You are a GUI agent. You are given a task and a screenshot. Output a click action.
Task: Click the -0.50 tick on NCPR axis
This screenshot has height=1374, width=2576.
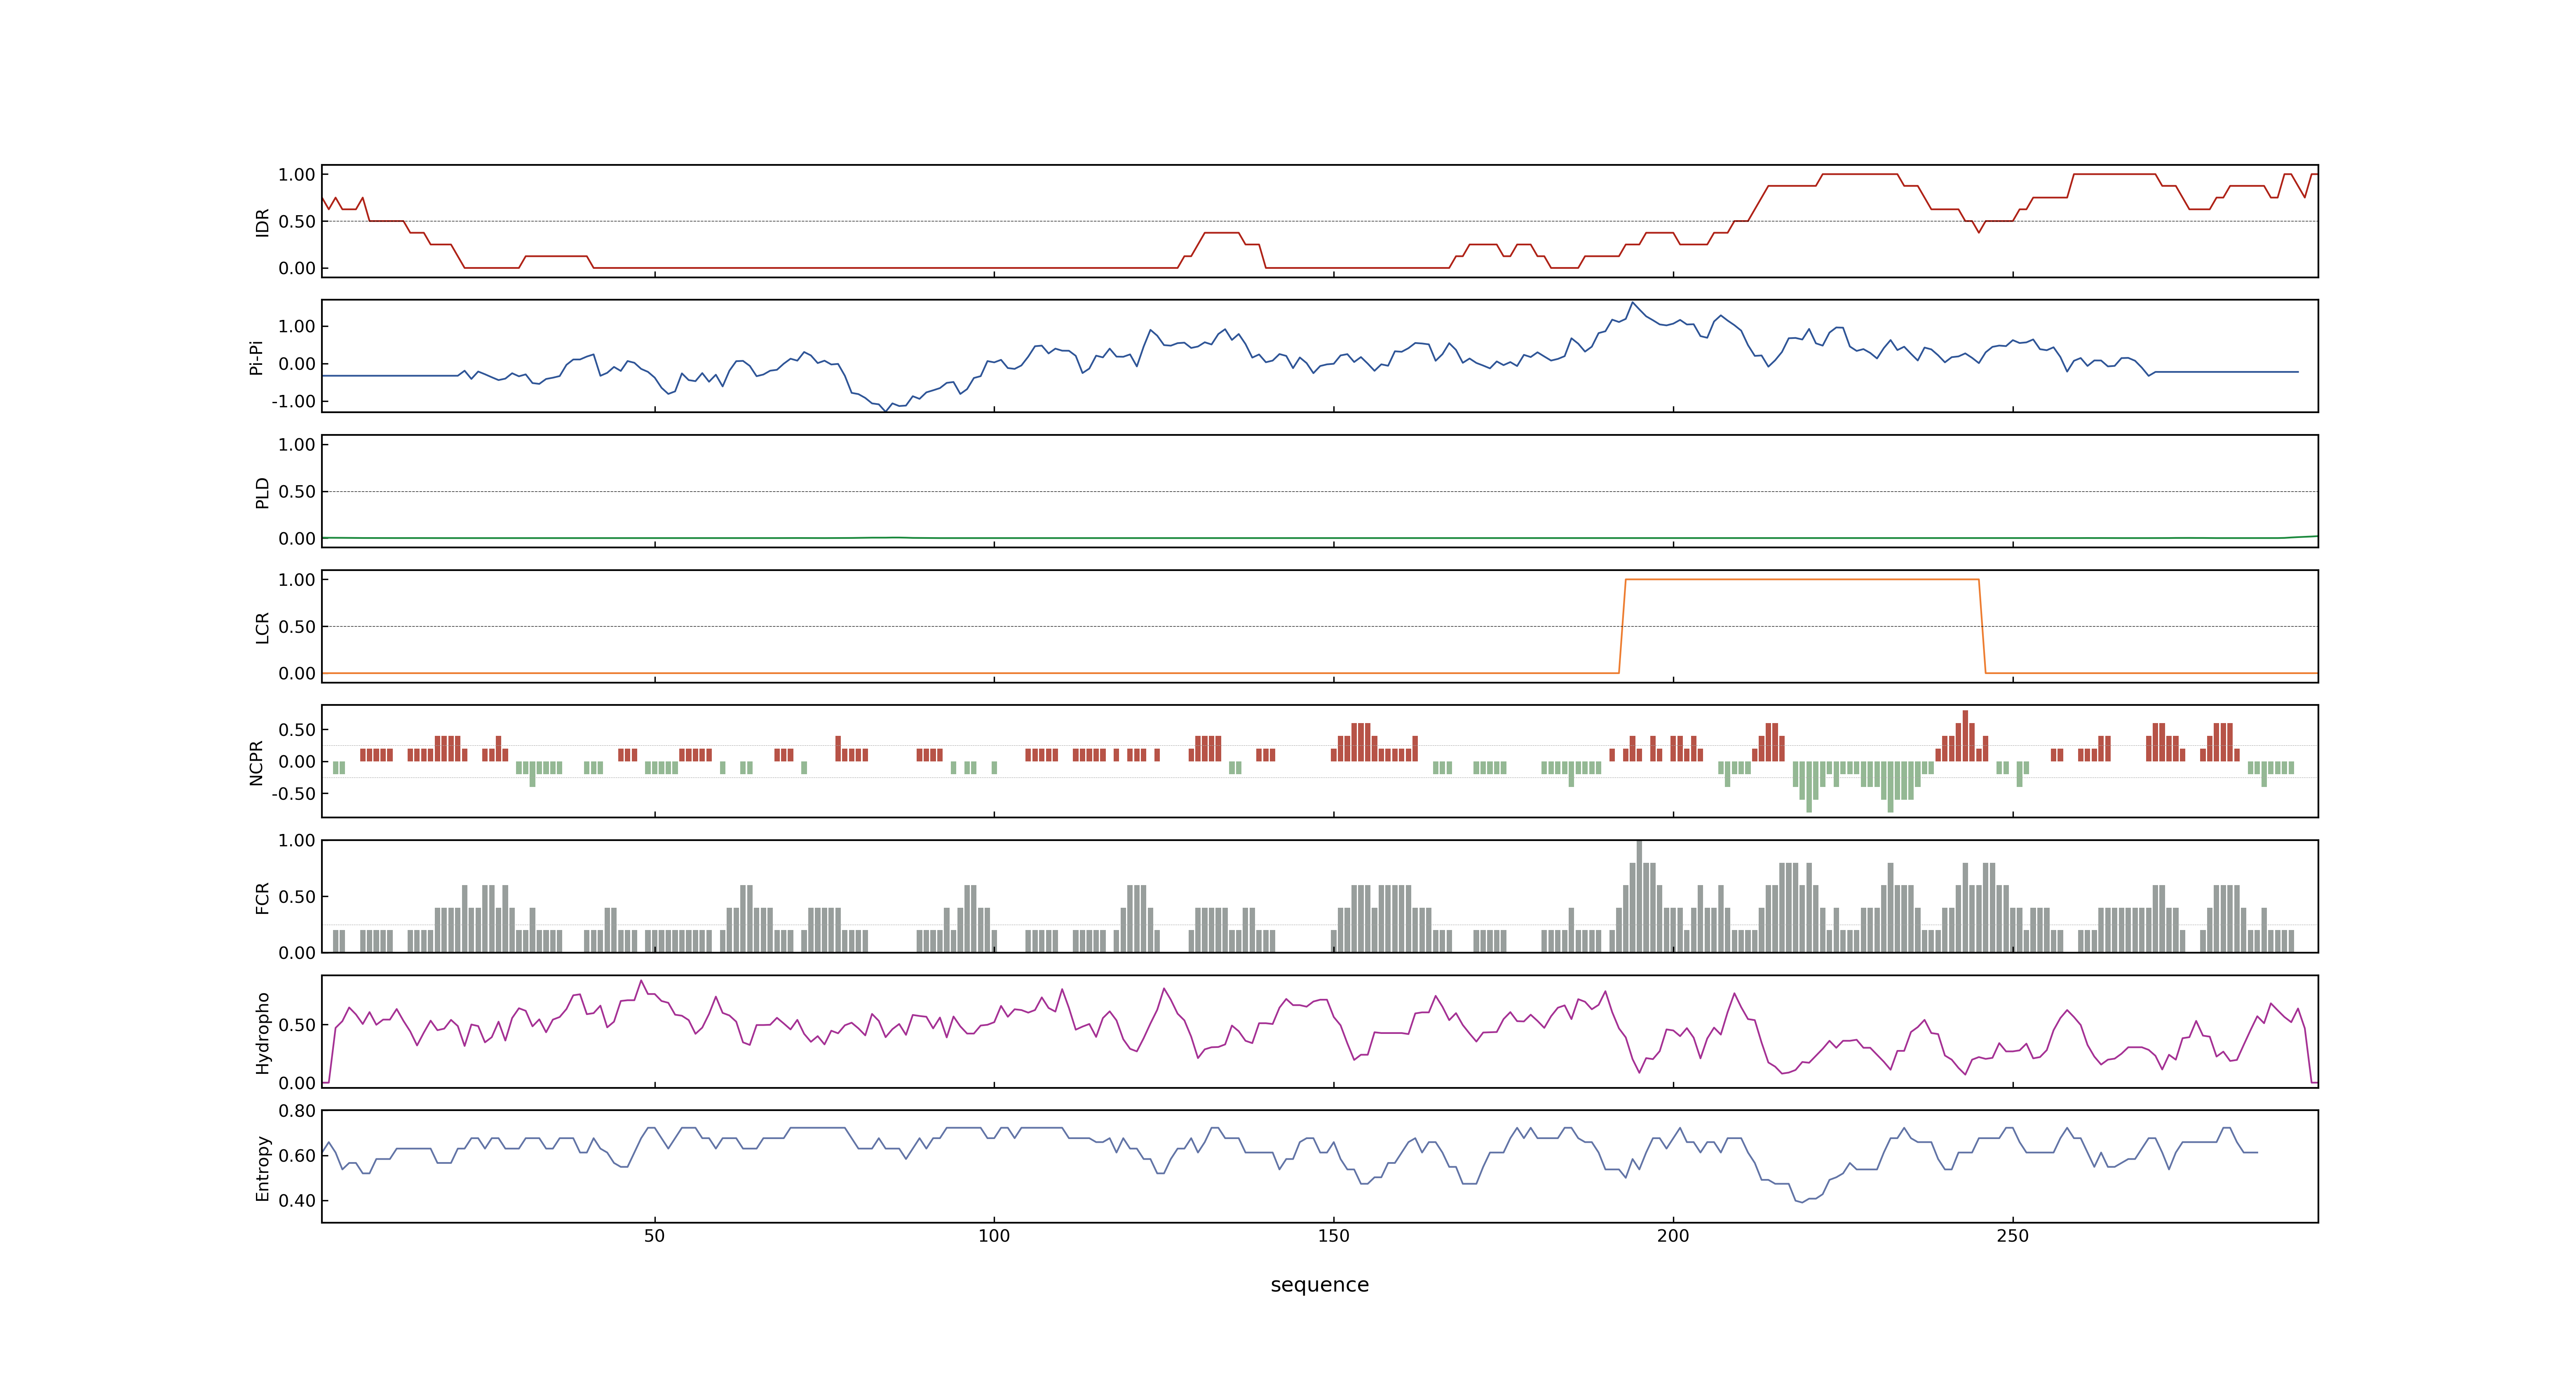pyautogui.click(x=294, y=794)
